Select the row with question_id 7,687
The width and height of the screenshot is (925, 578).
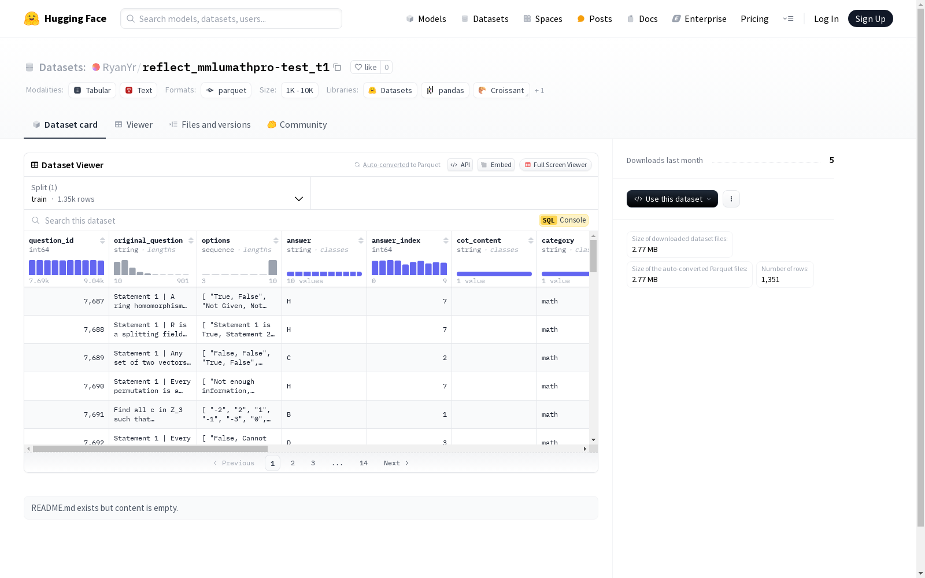pyautogui.click(x=306, y=301)
